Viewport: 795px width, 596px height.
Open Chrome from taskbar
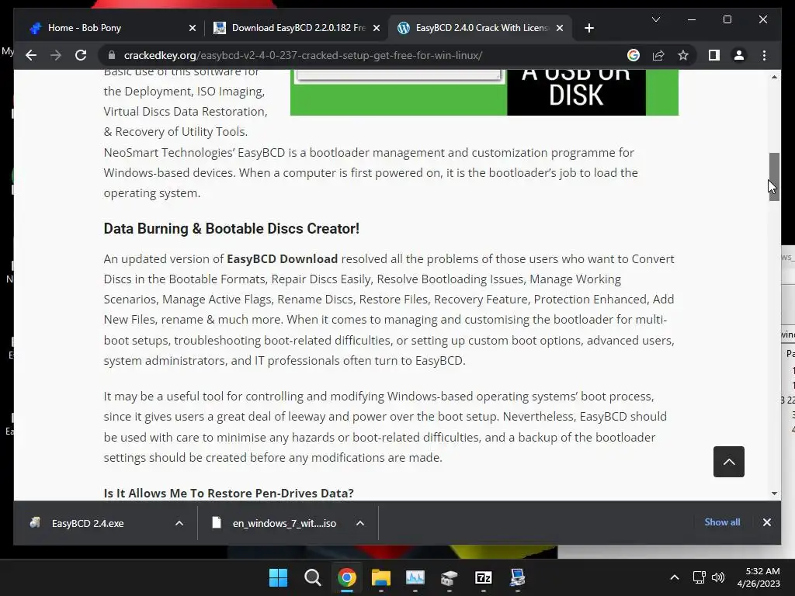coord(347,577)
